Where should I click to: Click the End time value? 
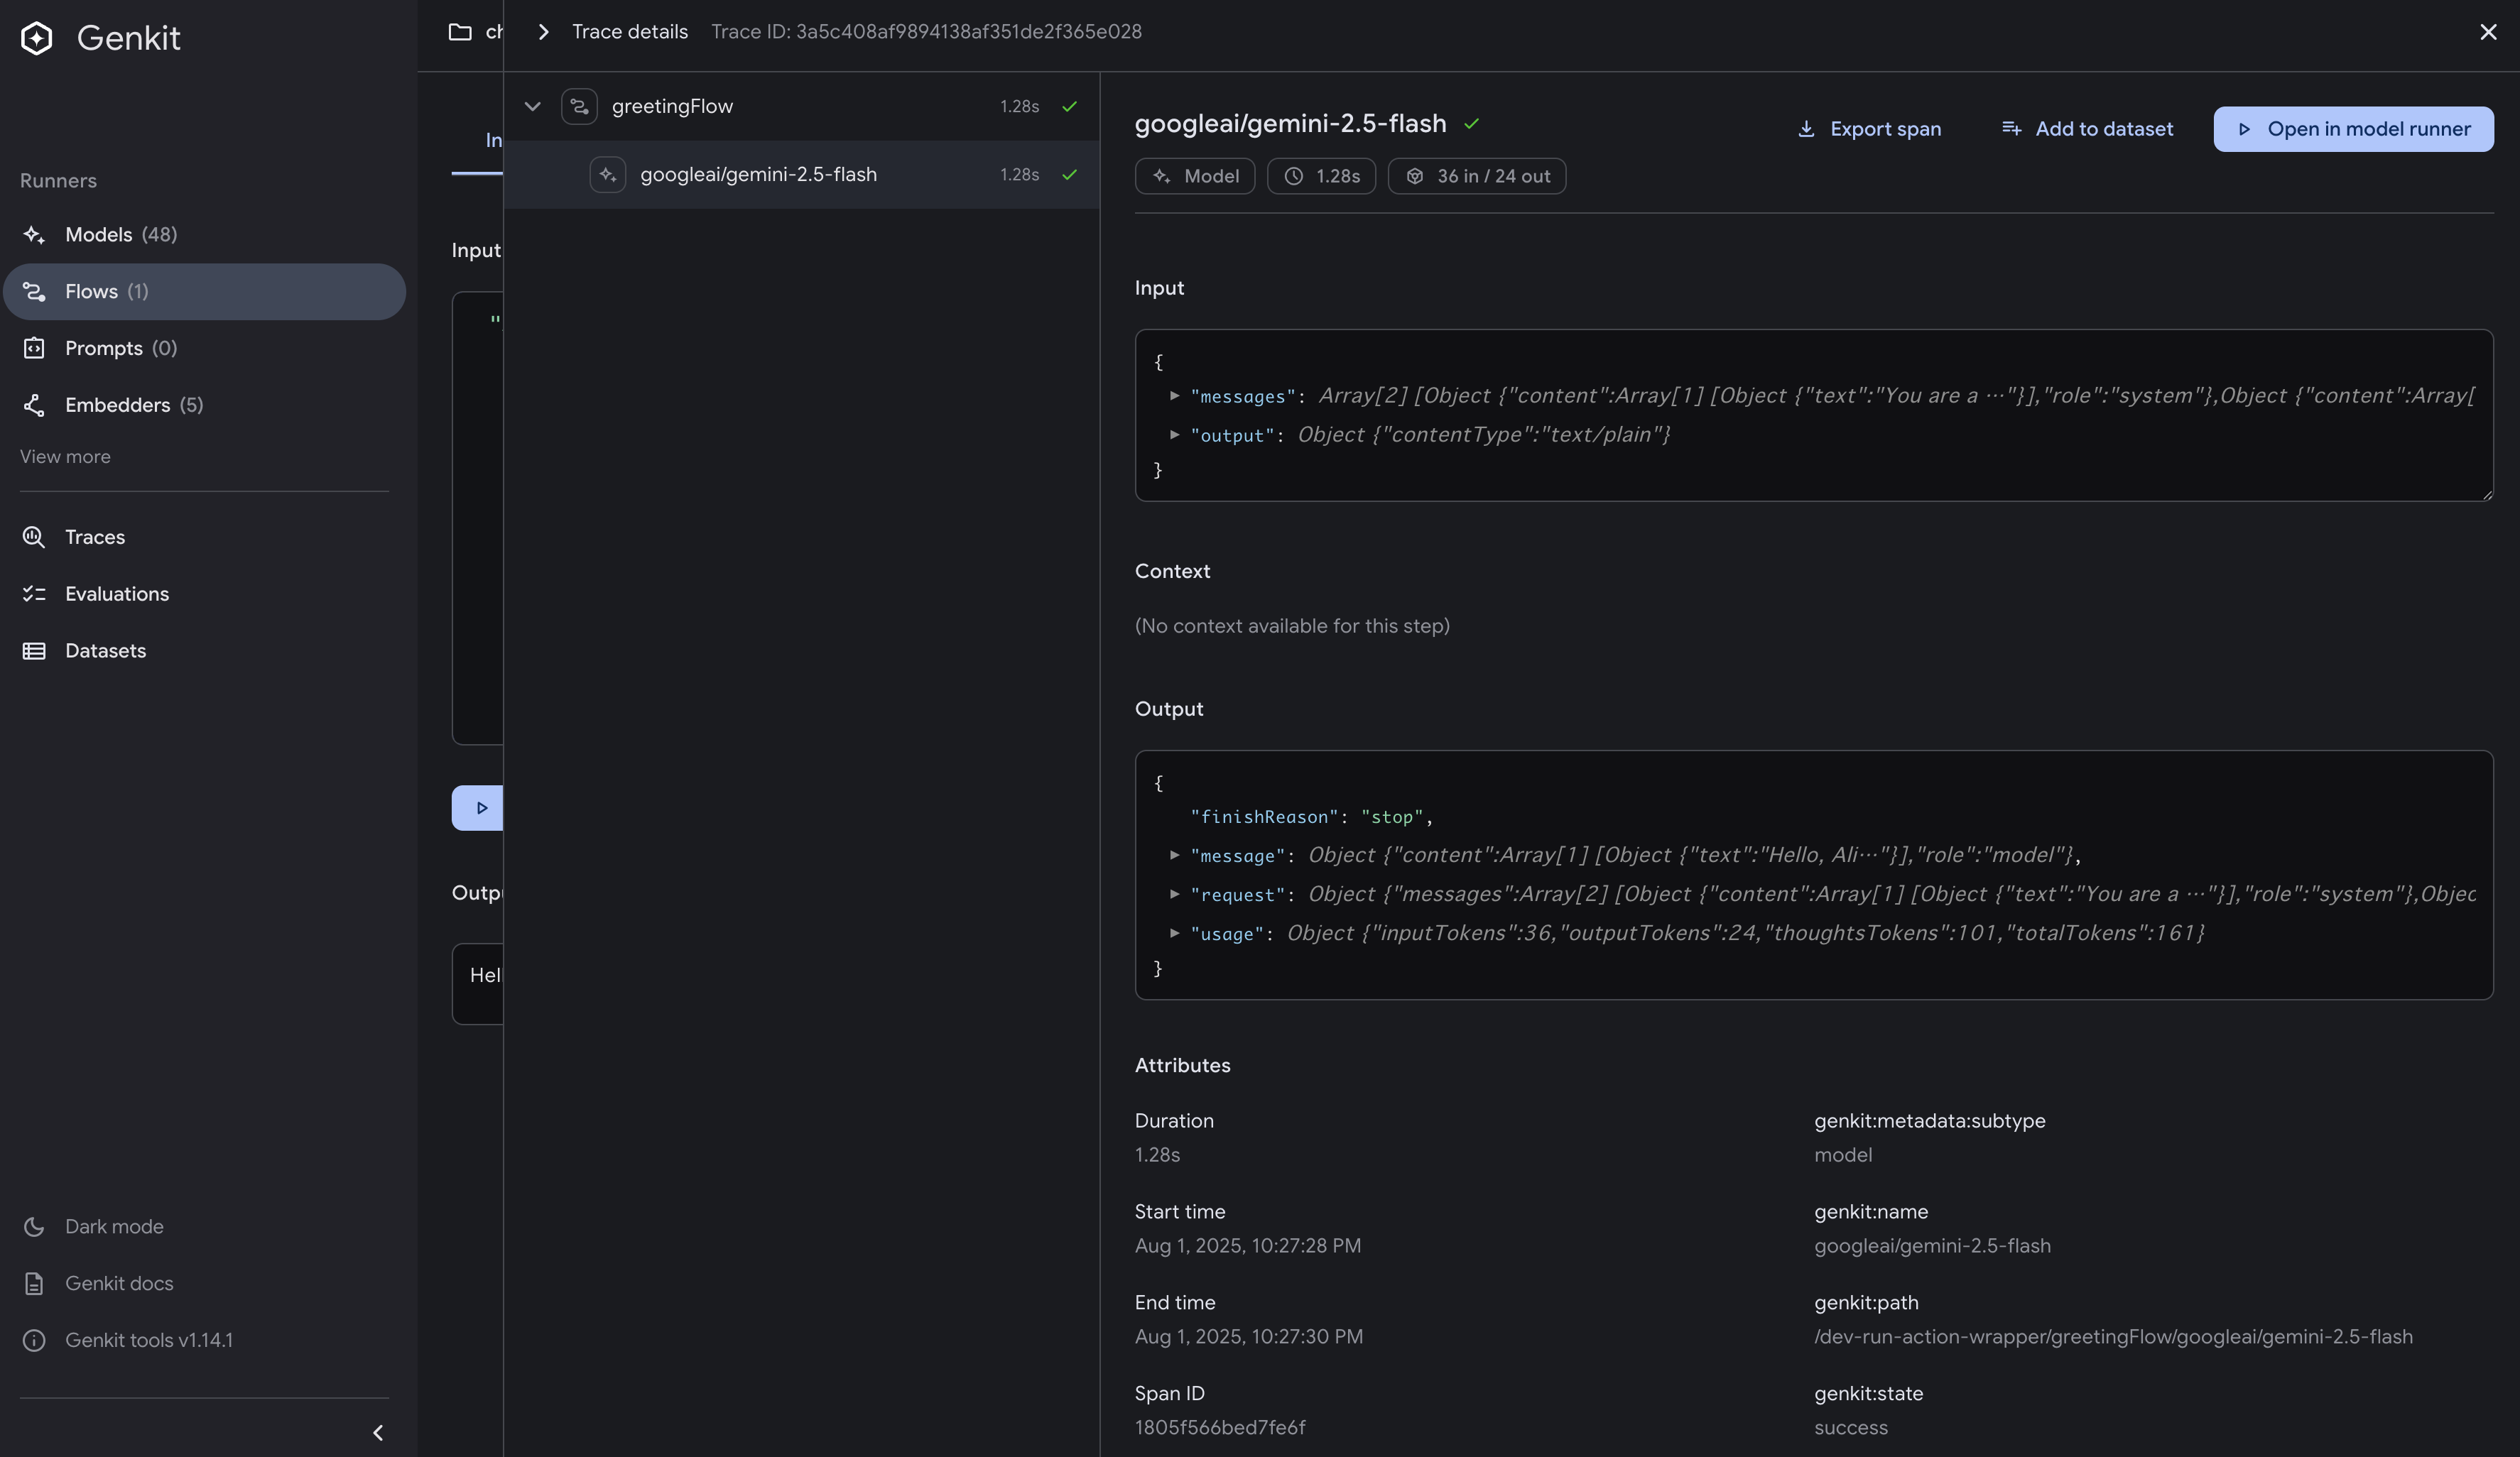tap(1248, 1337)
